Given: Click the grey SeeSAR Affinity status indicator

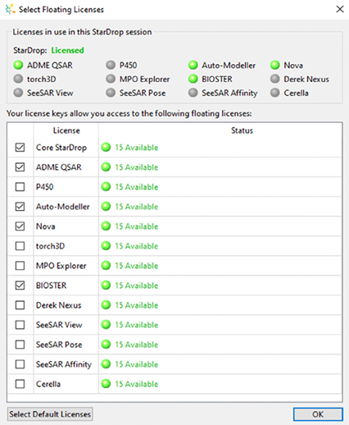Looking at the screenshot, I should coord(193,93).
